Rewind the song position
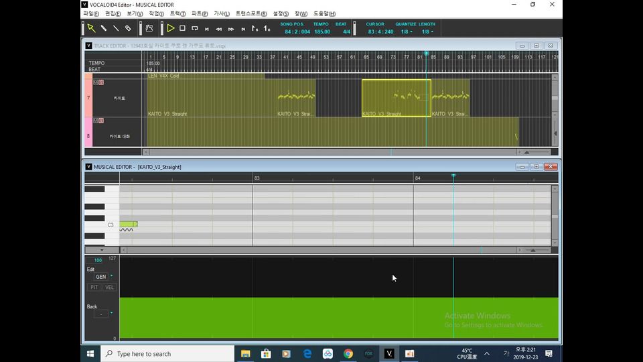The width and height of the screenshot is (643, 362). click(x=219, y=29)
